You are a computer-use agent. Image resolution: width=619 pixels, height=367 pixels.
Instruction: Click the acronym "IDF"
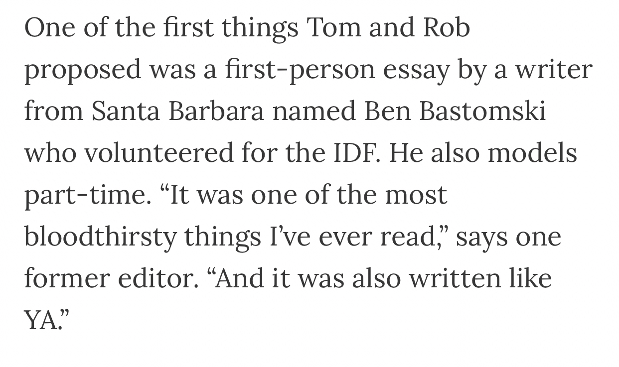coord(357,153)
